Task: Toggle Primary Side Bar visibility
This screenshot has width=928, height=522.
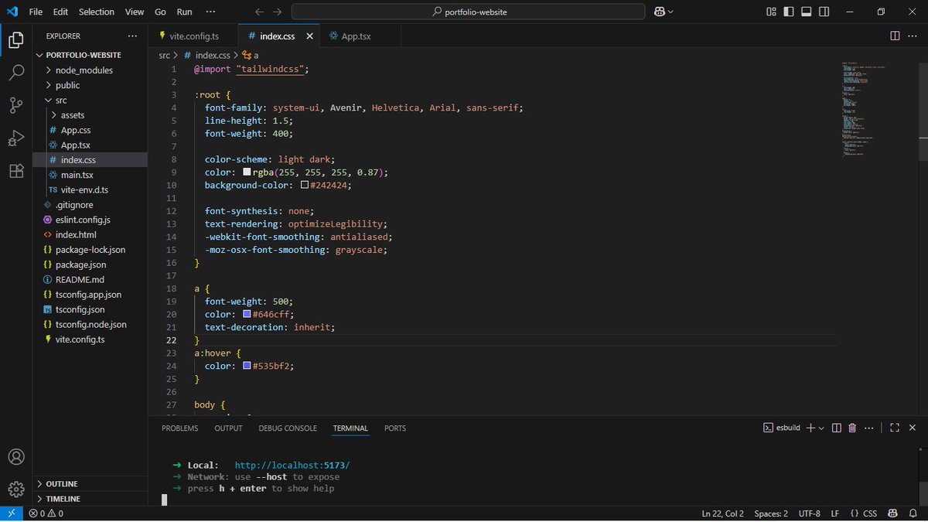Action: pos(788,12)
